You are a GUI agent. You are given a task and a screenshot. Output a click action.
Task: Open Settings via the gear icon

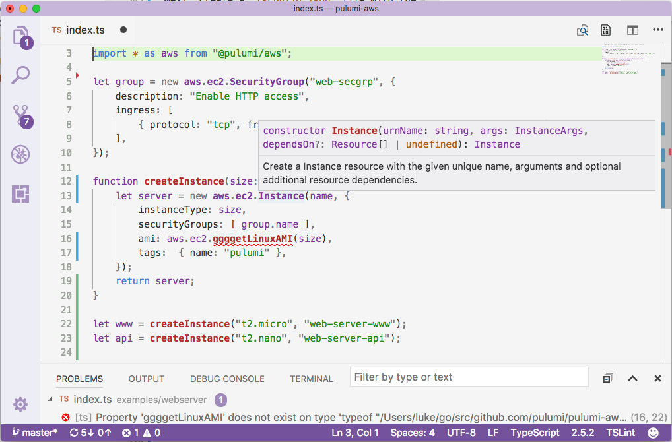click(20, 405)
